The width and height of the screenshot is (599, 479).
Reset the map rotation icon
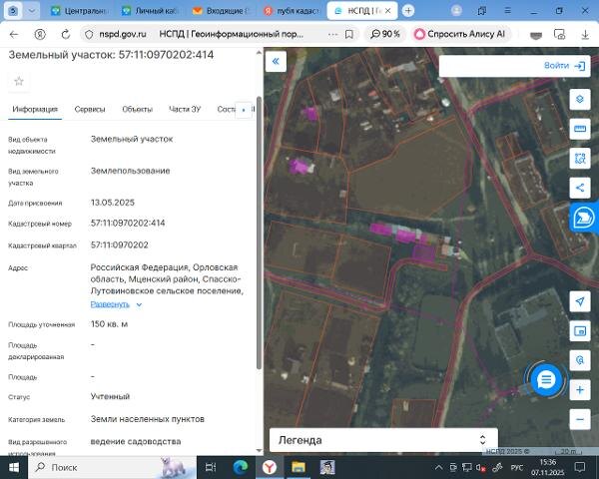(579, 360)
